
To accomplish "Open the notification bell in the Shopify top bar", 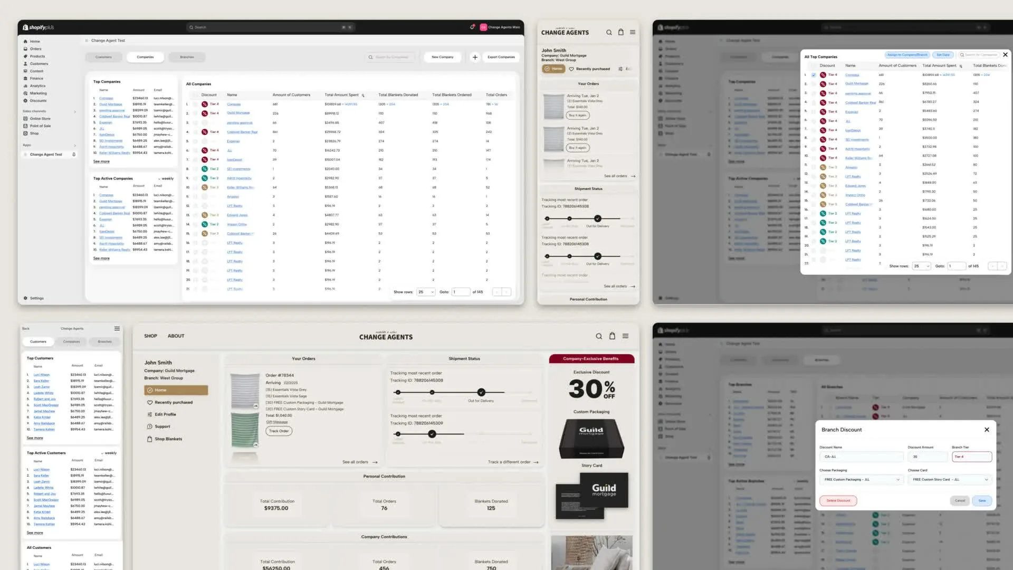I will [x=472, y=27].
